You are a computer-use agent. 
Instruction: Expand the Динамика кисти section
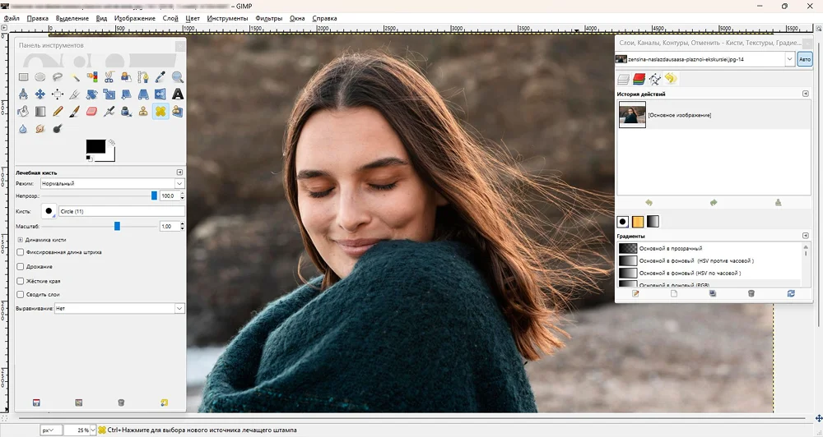(21, 239)
